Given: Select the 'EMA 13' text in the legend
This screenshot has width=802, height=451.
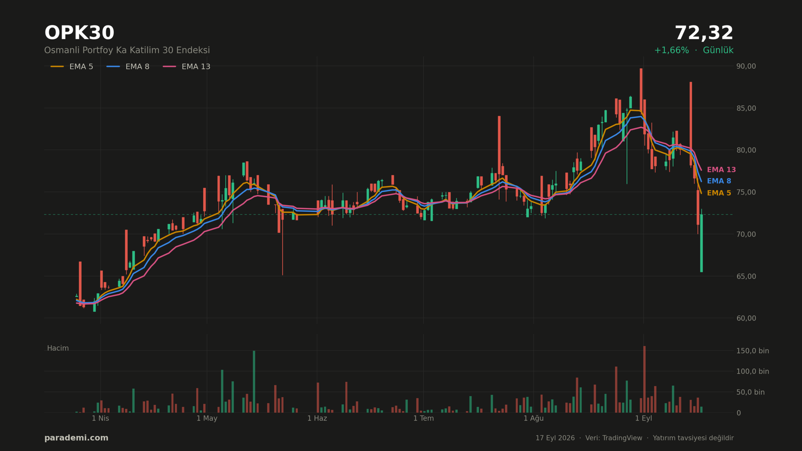Looking at the screenshot, I should point(196,67).
